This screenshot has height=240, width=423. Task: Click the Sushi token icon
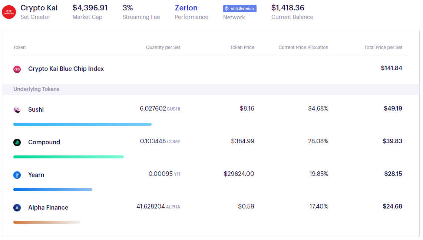tap(17, 109)
